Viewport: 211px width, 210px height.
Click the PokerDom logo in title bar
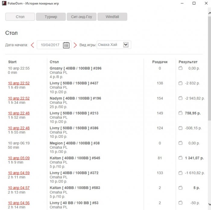(x=4, y=3)
